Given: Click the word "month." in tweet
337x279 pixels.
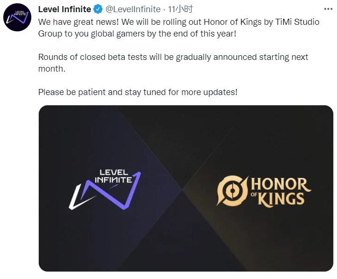Looking at the screenshot, I should point(51,68).
